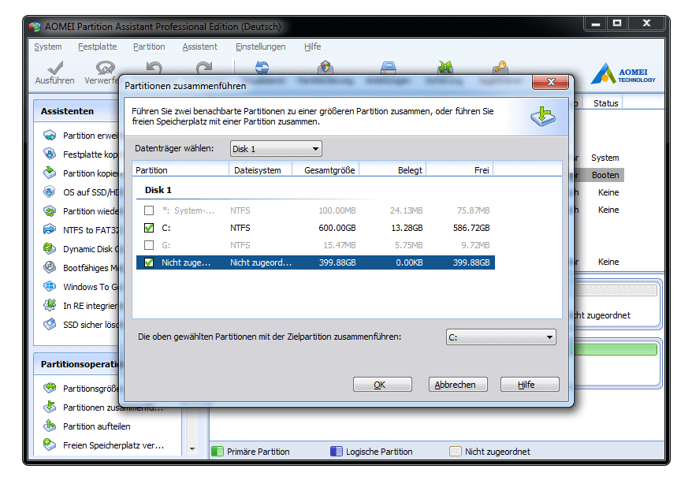Click the 600.00GB size cell
The width and height of the screenshot is (692, 480).
pos(337,228)
